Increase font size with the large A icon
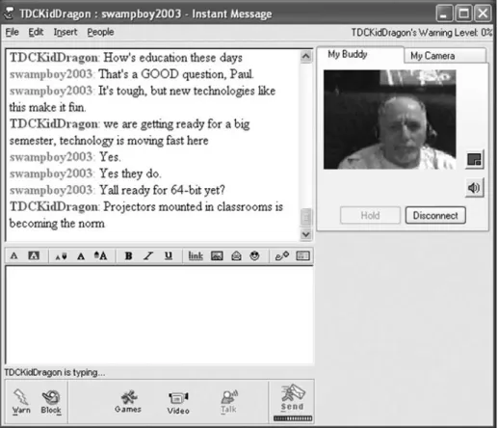The width and height of the screenshot is (498, 428). pyautogui.click(x=101, y=256)
